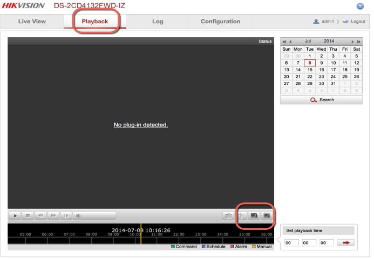The width and height of the screenshot is (374, 259).
Task: Mute the audio speaker icon
Action: click(78, 216)
